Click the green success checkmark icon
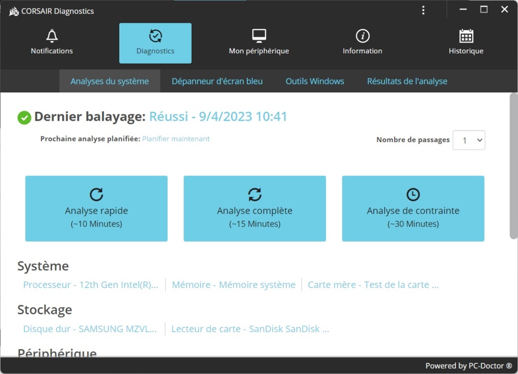Viewport: 518px width, 374px height. click(x=23, y=117)
